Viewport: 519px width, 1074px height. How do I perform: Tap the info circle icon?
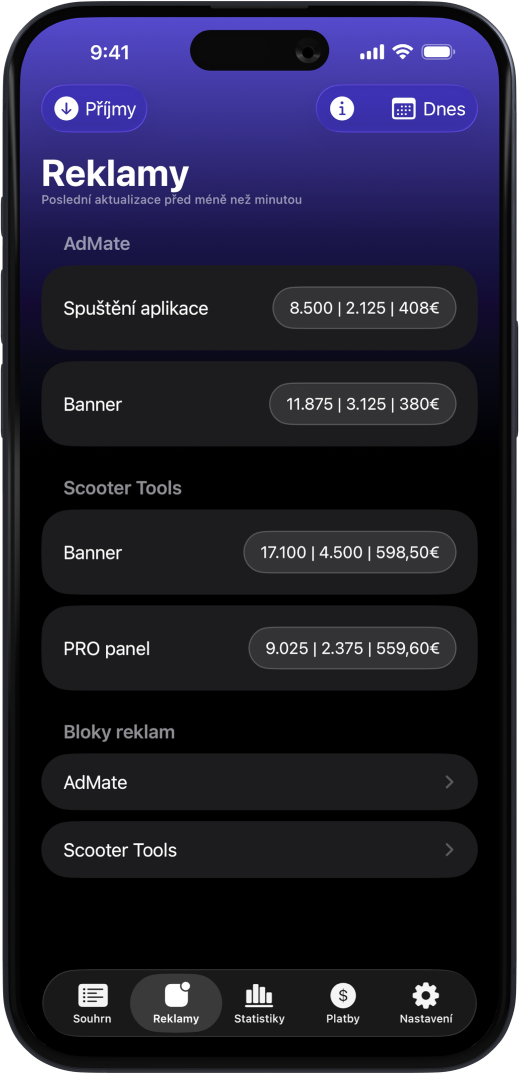point(342,109)
